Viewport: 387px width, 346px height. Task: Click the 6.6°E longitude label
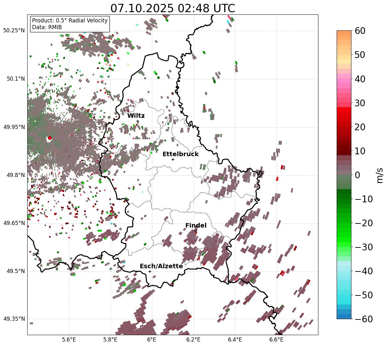click(x=276, y=340)
